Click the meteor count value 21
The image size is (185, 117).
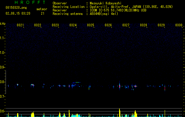(43, 13)
